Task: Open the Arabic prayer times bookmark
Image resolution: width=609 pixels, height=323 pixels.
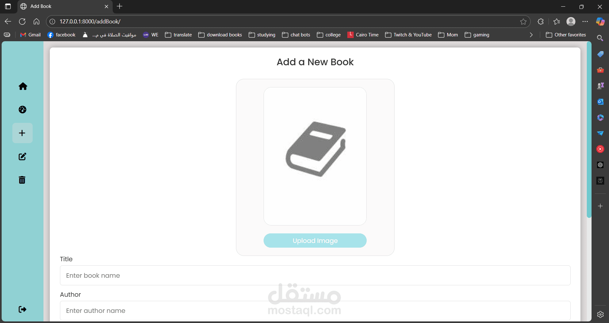Action: [109, 35]
